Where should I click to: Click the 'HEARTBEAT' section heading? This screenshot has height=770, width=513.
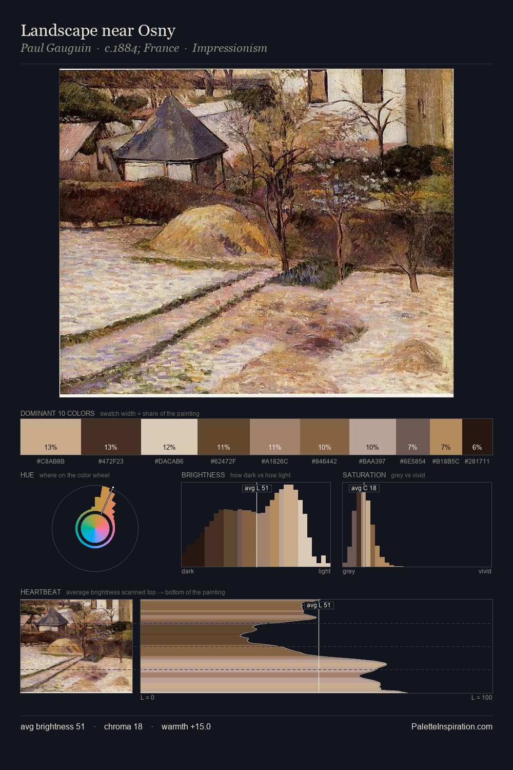41,592
